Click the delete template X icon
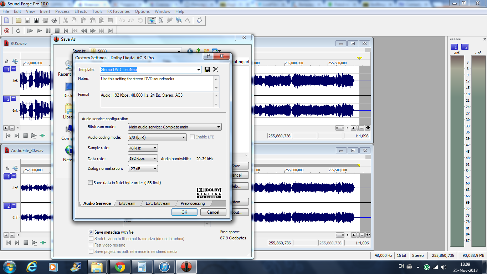Image resolution: width=487 pixels, height=274 pixels. click(215, 70)
